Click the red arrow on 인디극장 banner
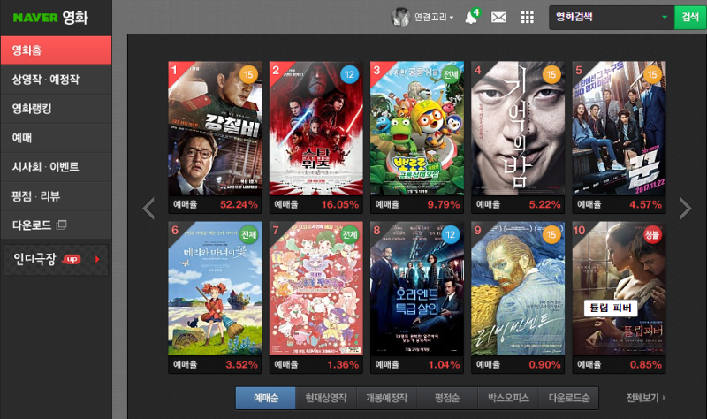Image resolution: width=707 pixels, height=419 pixels. click(97, 259)
